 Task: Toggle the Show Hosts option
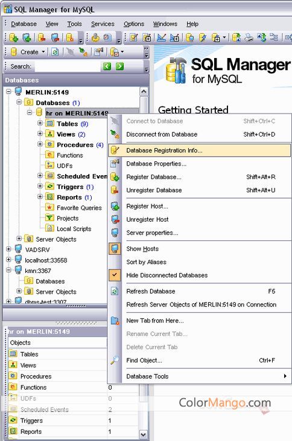(x=142, y=249)
